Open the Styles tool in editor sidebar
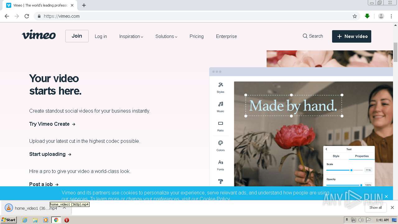Screen dimensions: 398x224 [220, 87]
